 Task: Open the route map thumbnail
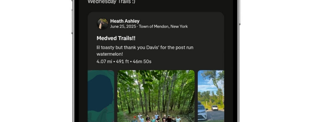101,96
